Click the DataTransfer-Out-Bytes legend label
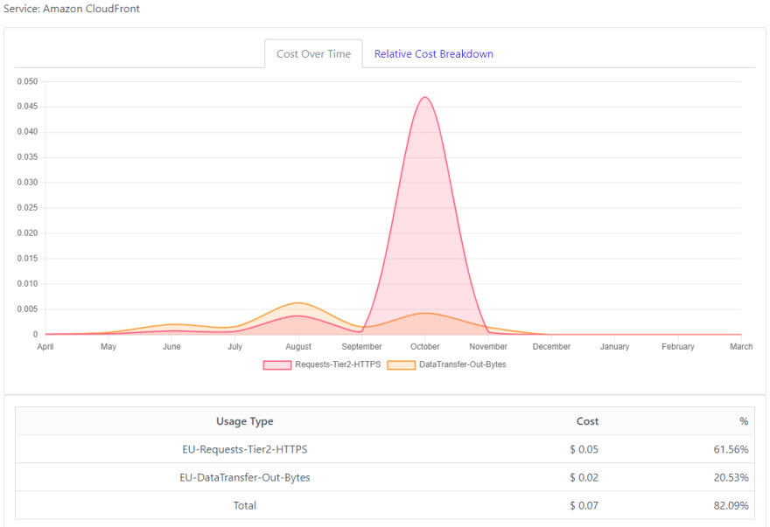 463,364
